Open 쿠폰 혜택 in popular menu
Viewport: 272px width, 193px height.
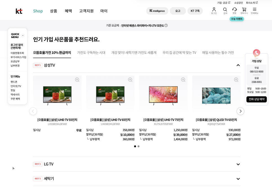tap(15, 99)
